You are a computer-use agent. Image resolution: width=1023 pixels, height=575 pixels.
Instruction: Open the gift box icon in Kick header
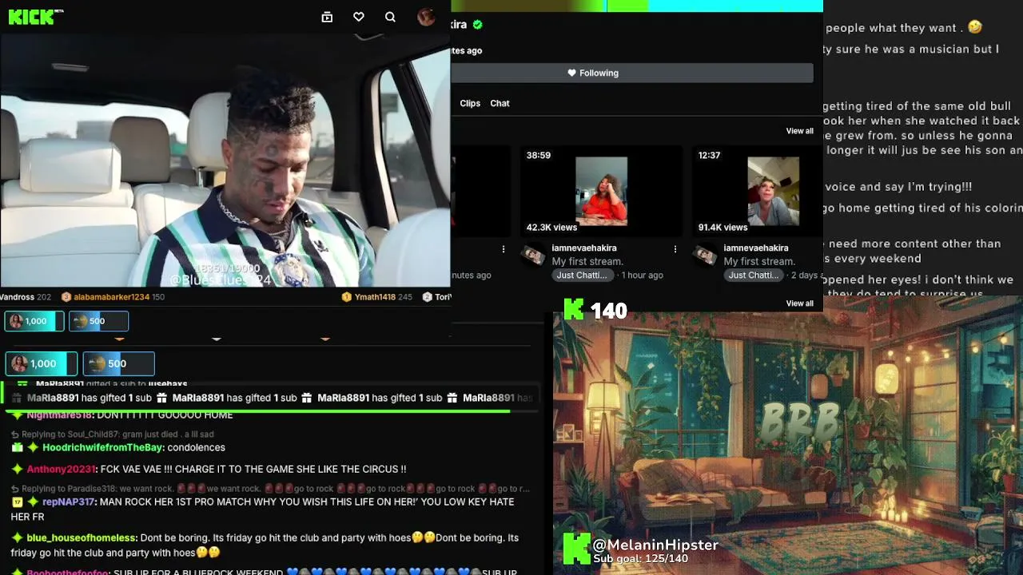[x=327, y=17]
